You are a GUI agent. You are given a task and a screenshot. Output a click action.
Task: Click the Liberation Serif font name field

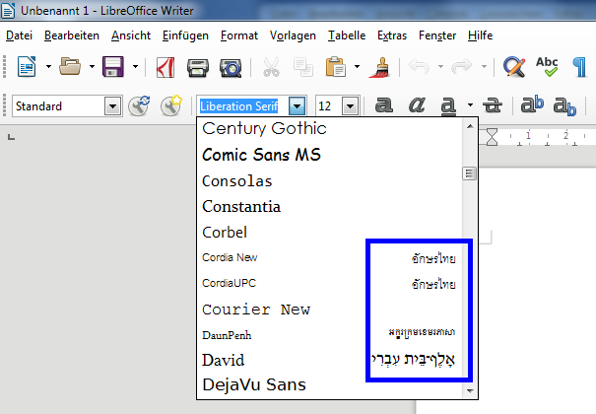242,106
